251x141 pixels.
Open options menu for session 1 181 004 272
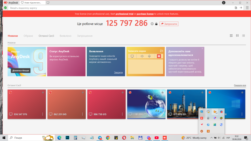click(162, 114)
